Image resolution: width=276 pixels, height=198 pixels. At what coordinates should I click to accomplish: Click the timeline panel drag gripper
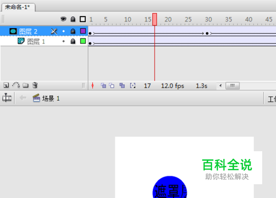tap(3, 19)
